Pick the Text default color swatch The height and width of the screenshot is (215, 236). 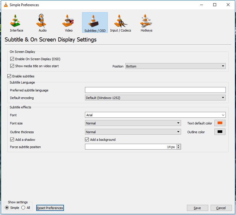point(220,123)
